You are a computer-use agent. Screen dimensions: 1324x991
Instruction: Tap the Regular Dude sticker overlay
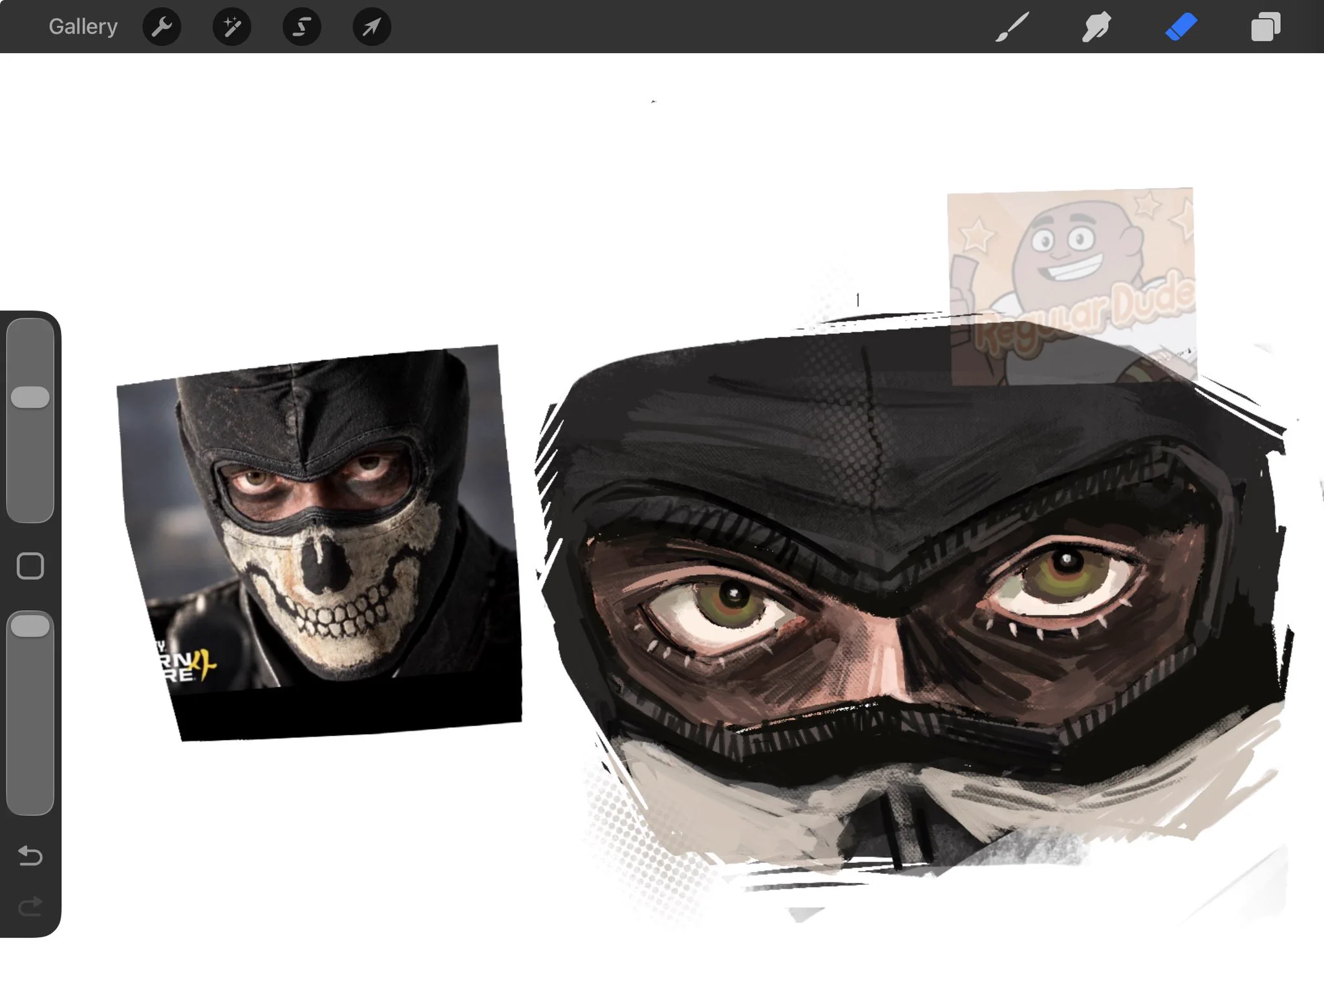[1071, 287]
